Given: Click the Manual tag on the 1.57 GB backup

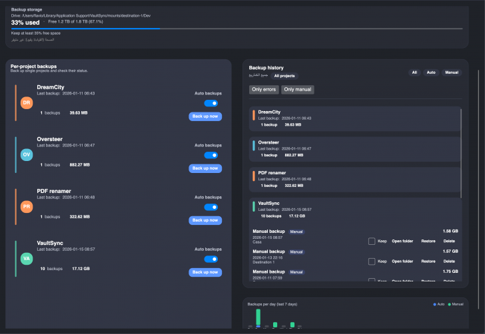Looking at the screenshot, I should [296, 252].
